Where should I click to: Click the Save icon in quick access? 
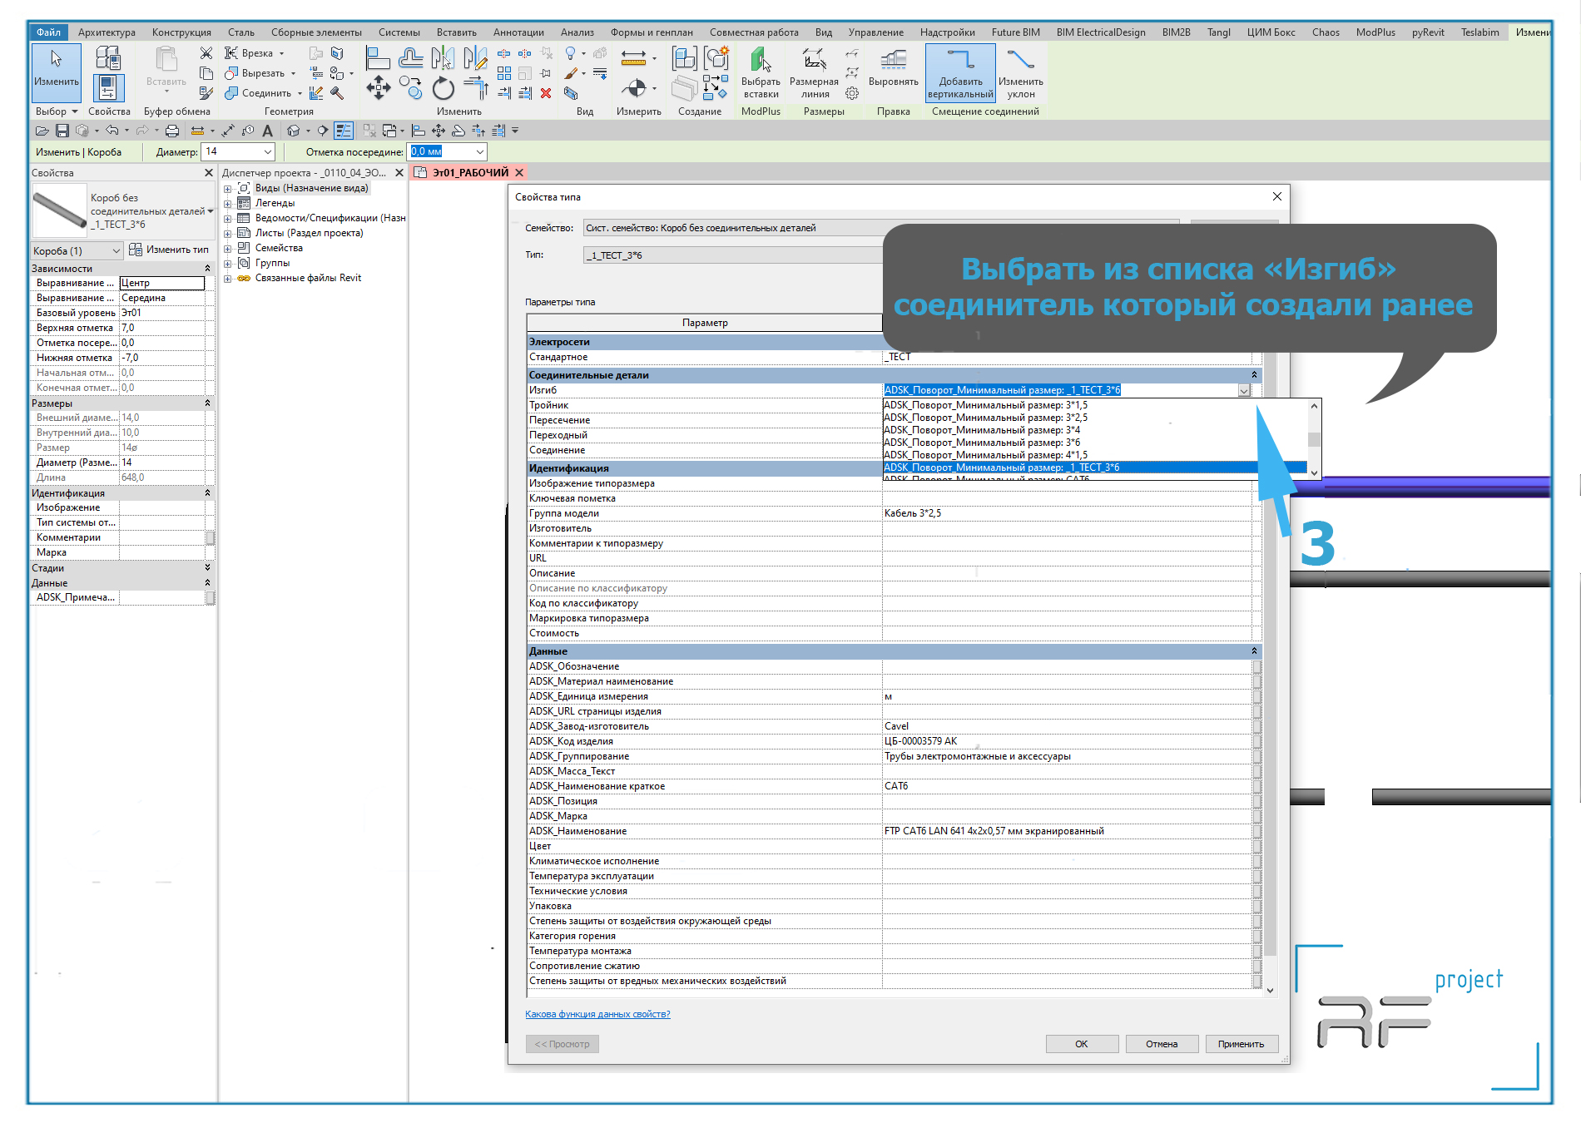coord(62,131)
